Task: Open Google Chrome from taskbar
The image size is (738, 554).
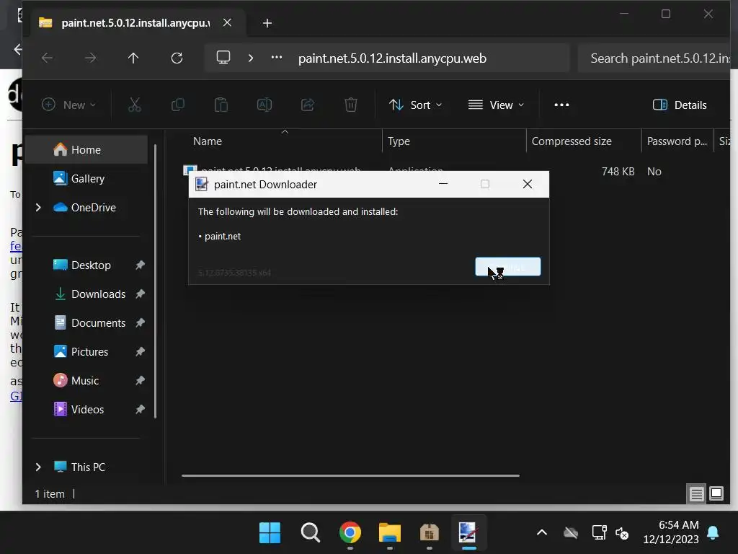Action: (350, 533)
